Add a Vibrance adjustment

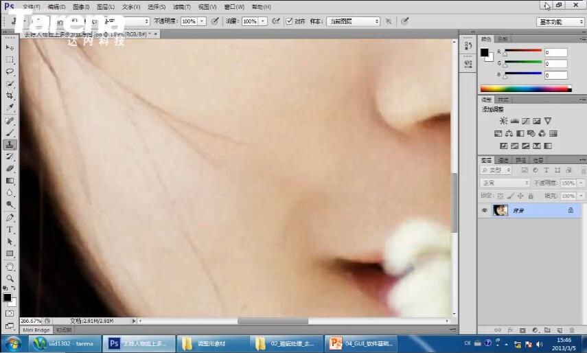coord(548,121)
